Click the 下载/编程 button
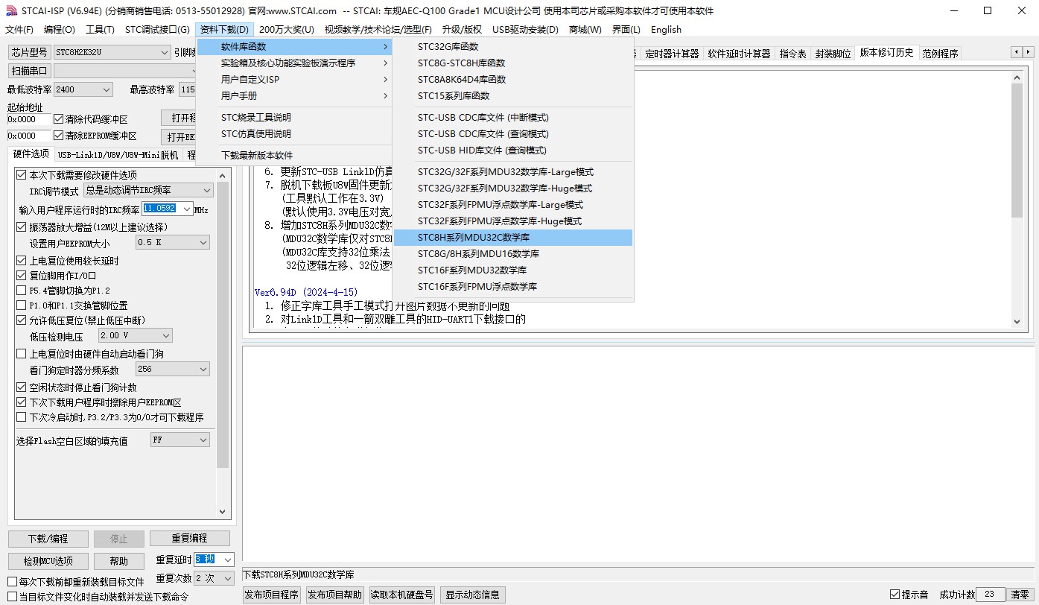The width and height of the screenshot is (1039, 605). [48, 539]
